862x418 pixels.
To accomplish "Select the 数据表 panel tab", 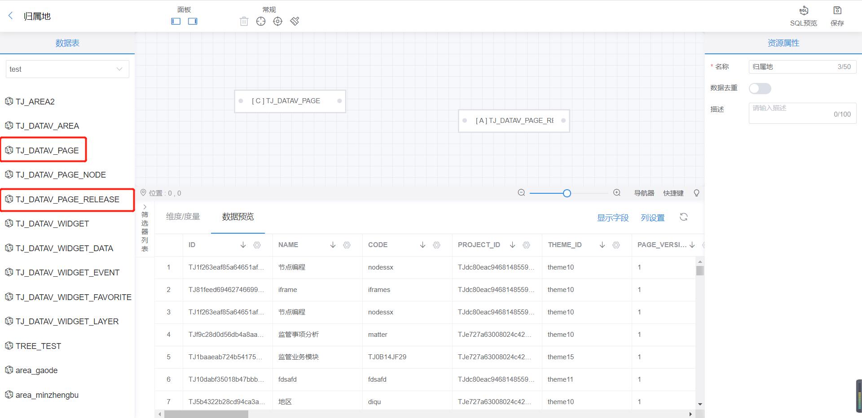I will [67, 43].
